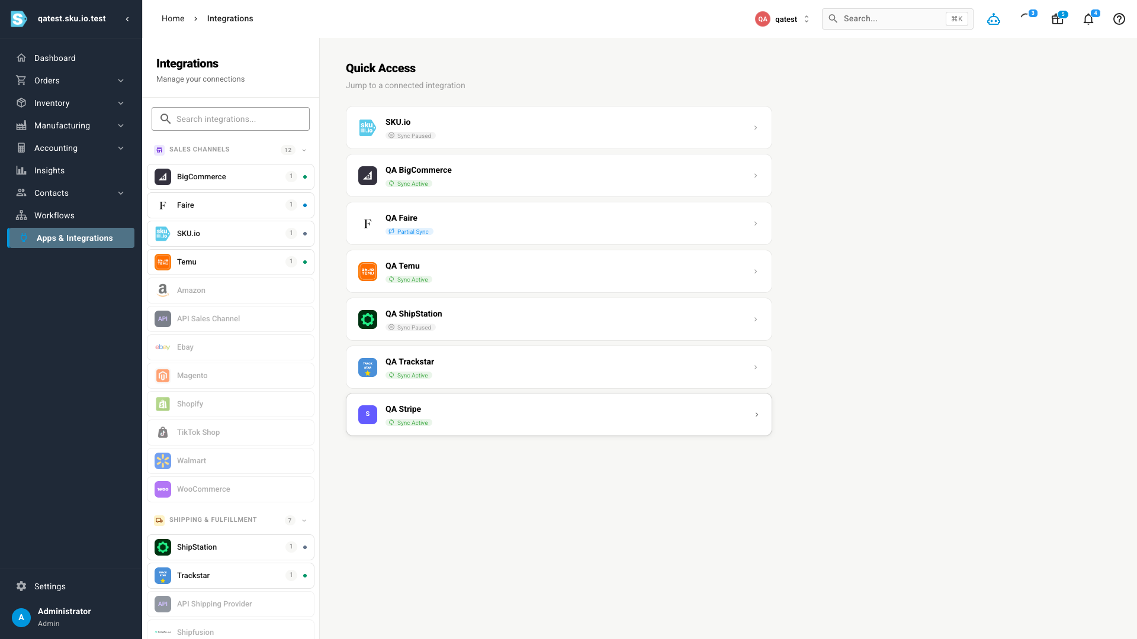
Task: Open the QA ShipStation Quick Access card
Action: coord(558,319)
